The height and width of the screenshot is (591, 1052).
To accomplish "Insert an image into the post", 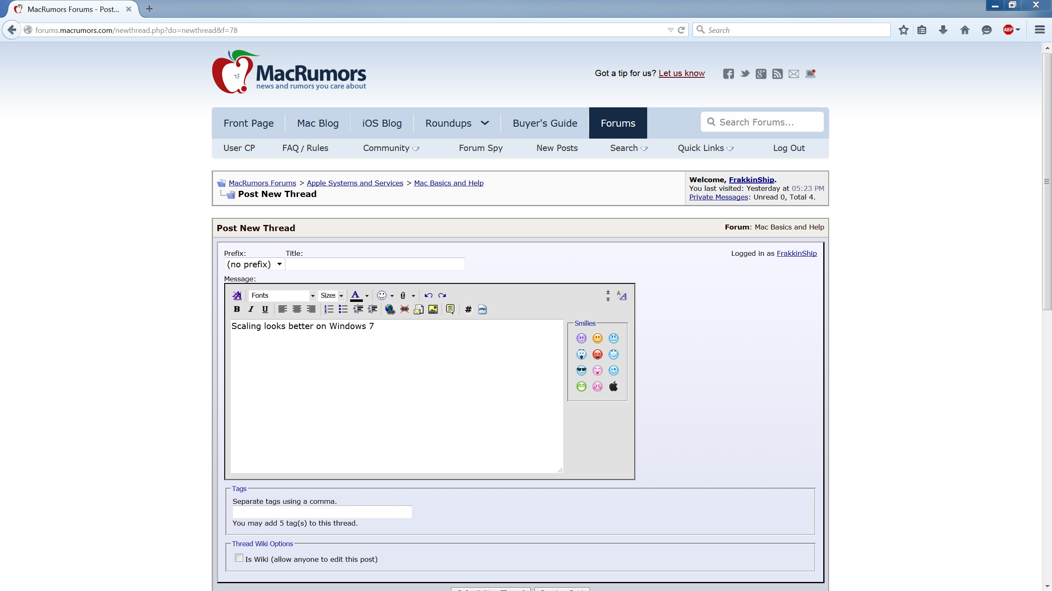I will coord(433,309).
